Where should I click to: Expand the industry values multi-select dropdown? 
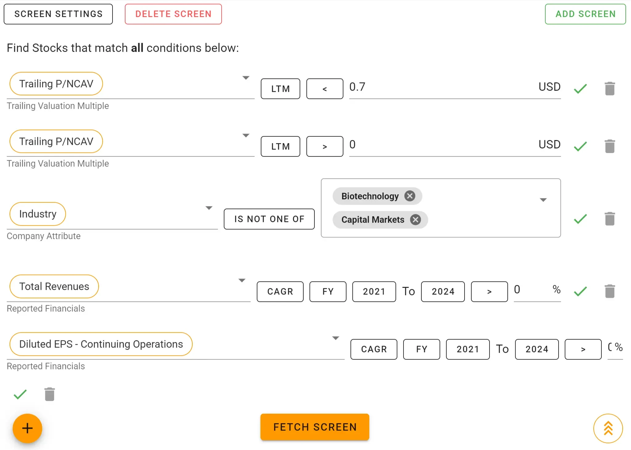[x=543, y=200]
